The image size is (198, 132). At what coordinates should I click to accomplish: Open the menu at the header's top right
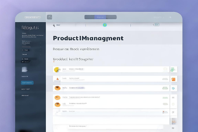(x=170, y=17)
